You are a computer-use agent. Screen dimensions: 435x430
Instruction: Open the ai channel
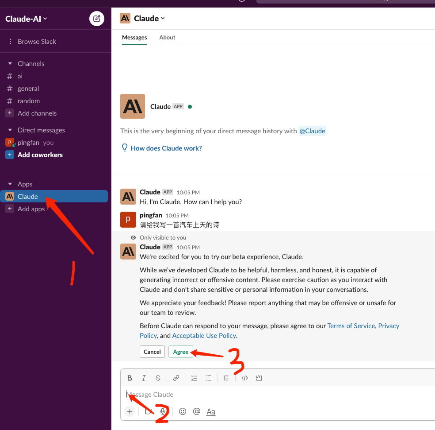(x=20, y=76)
